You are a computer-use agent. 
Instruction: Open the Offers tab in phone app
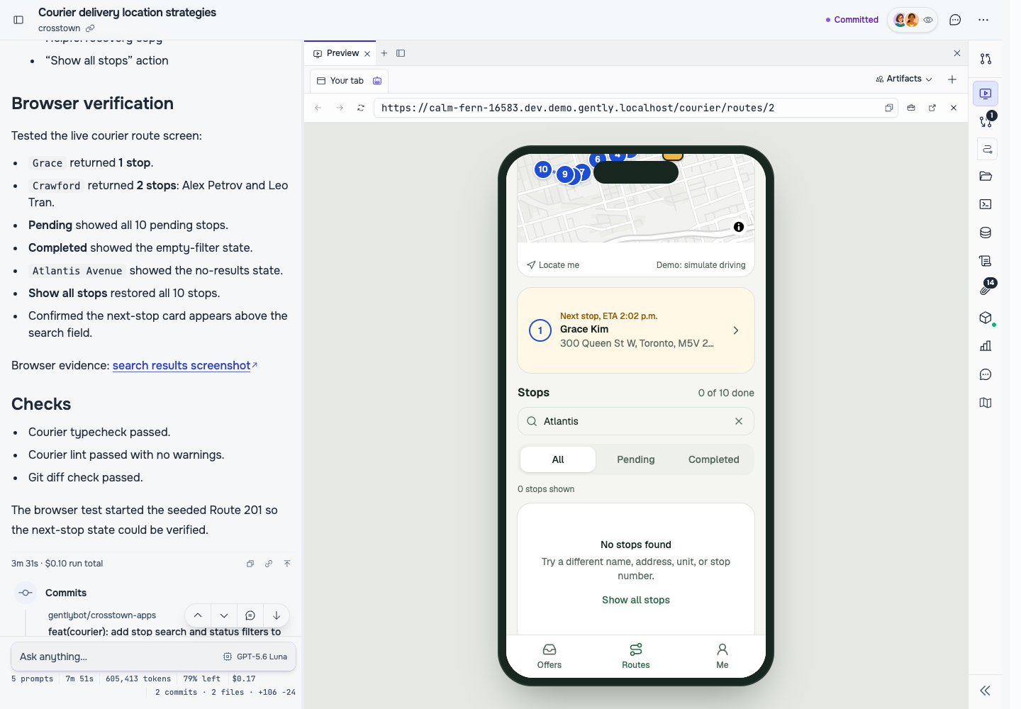[549, 656]
